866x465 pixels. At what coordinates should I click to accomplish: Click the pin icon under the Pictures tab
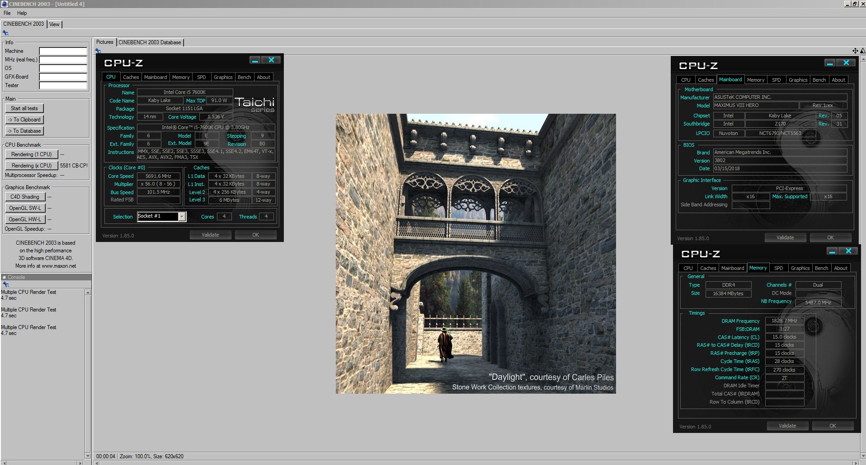(98, 51)
